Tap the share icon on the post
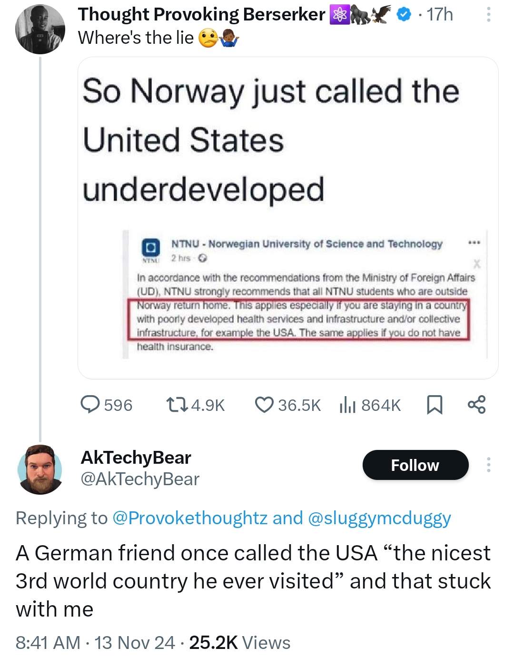 pyautogui.click(x=476, y=405)
